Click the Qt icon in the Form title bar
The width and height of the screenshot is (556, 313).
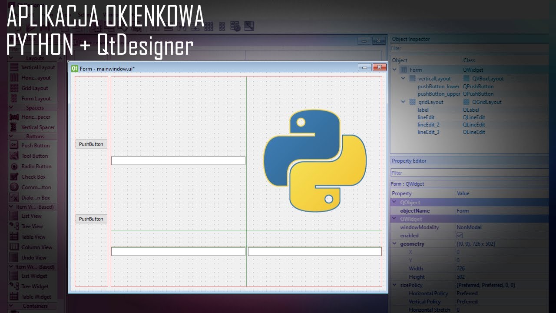coord(74,68)
